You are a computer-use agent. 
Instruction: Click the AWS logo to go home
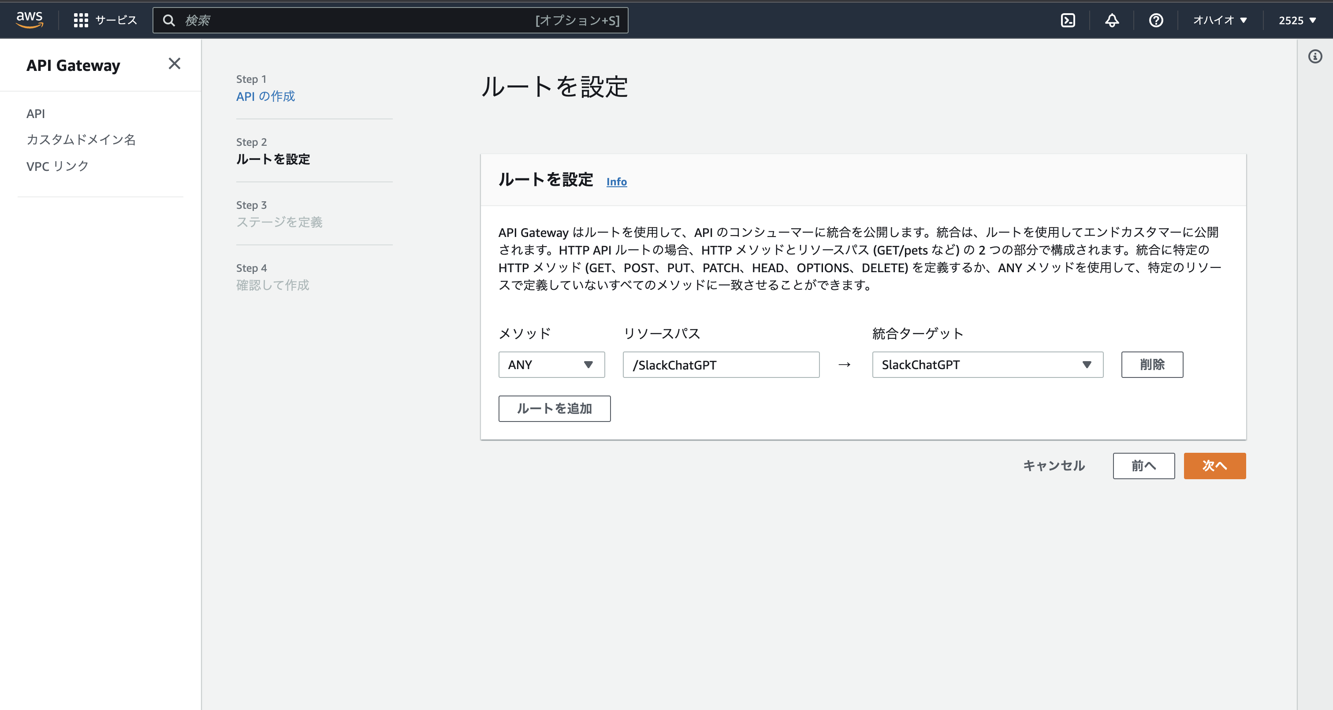pyautogui.click(x=30, y=20)
